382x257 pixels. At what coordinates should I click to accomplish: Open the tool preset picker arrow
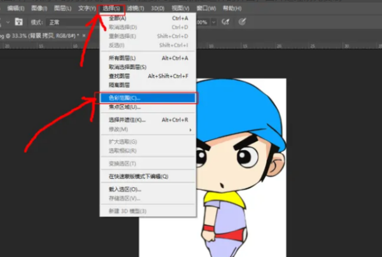click(8, 22)
